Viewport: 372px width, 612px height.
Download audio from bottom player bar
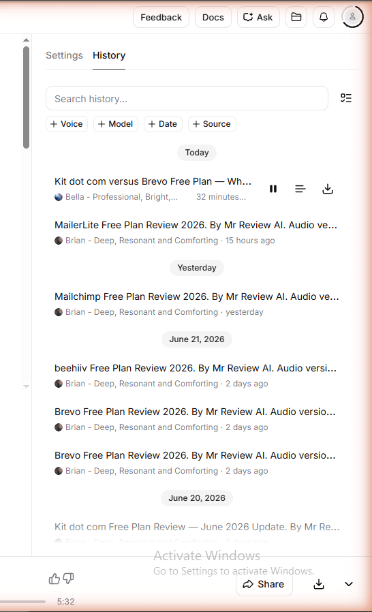[x=319, y=584]
